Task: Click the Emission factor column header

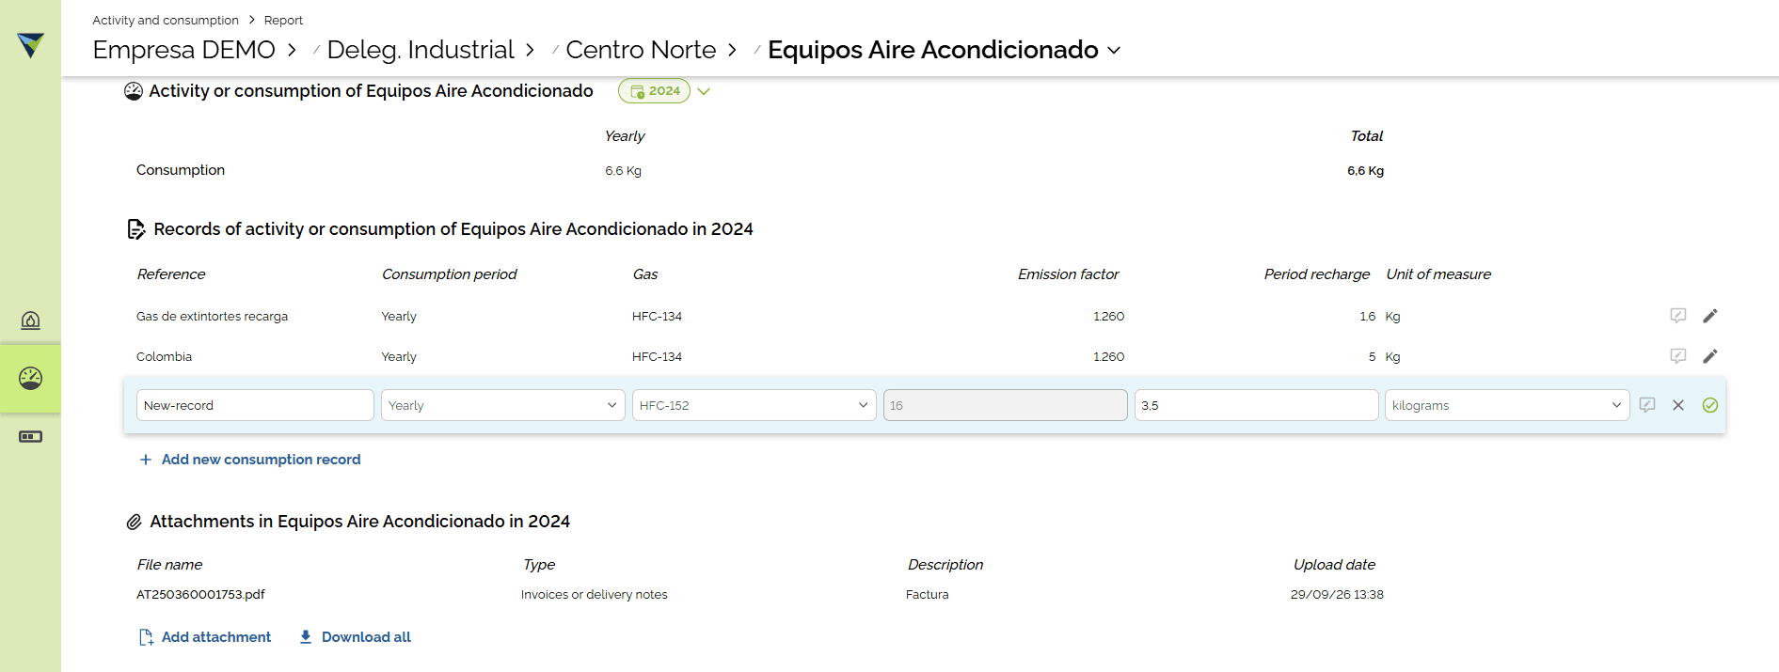Action: coord(1068,274)
